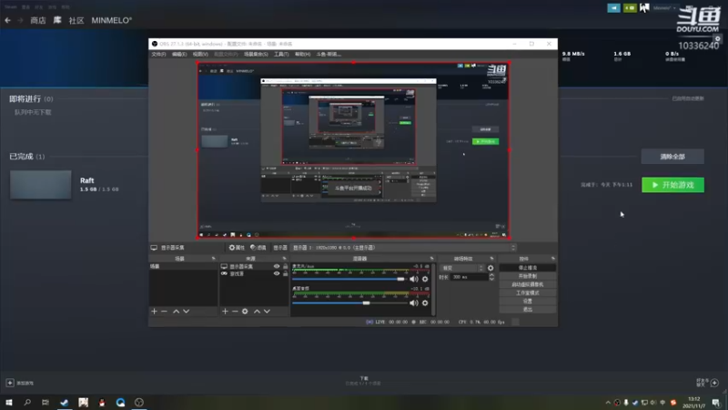Toggle the lock on the second source row
728x410 pixels.
[285, 274]
